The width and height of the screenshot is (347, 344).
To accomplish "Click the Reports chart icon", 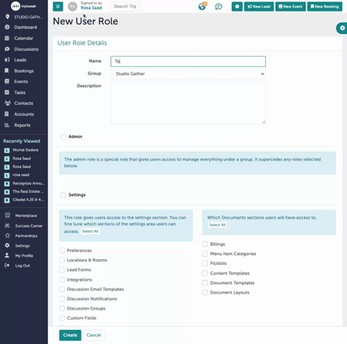I will (x=7, y=125).
